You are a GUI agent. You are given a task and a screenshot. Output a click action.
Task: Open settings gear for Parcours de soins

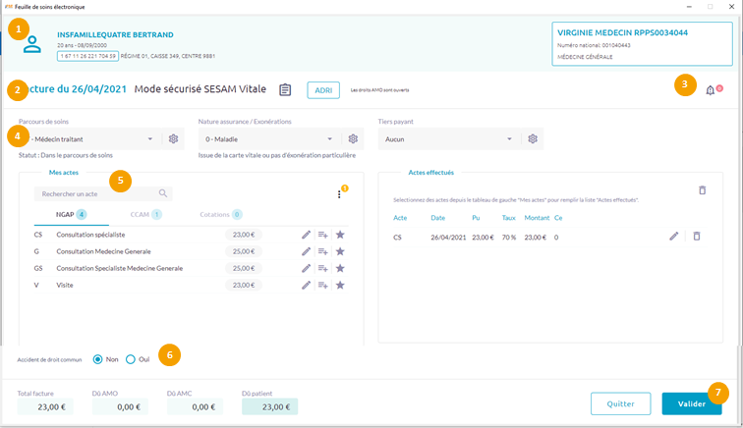tap(173, 139)
